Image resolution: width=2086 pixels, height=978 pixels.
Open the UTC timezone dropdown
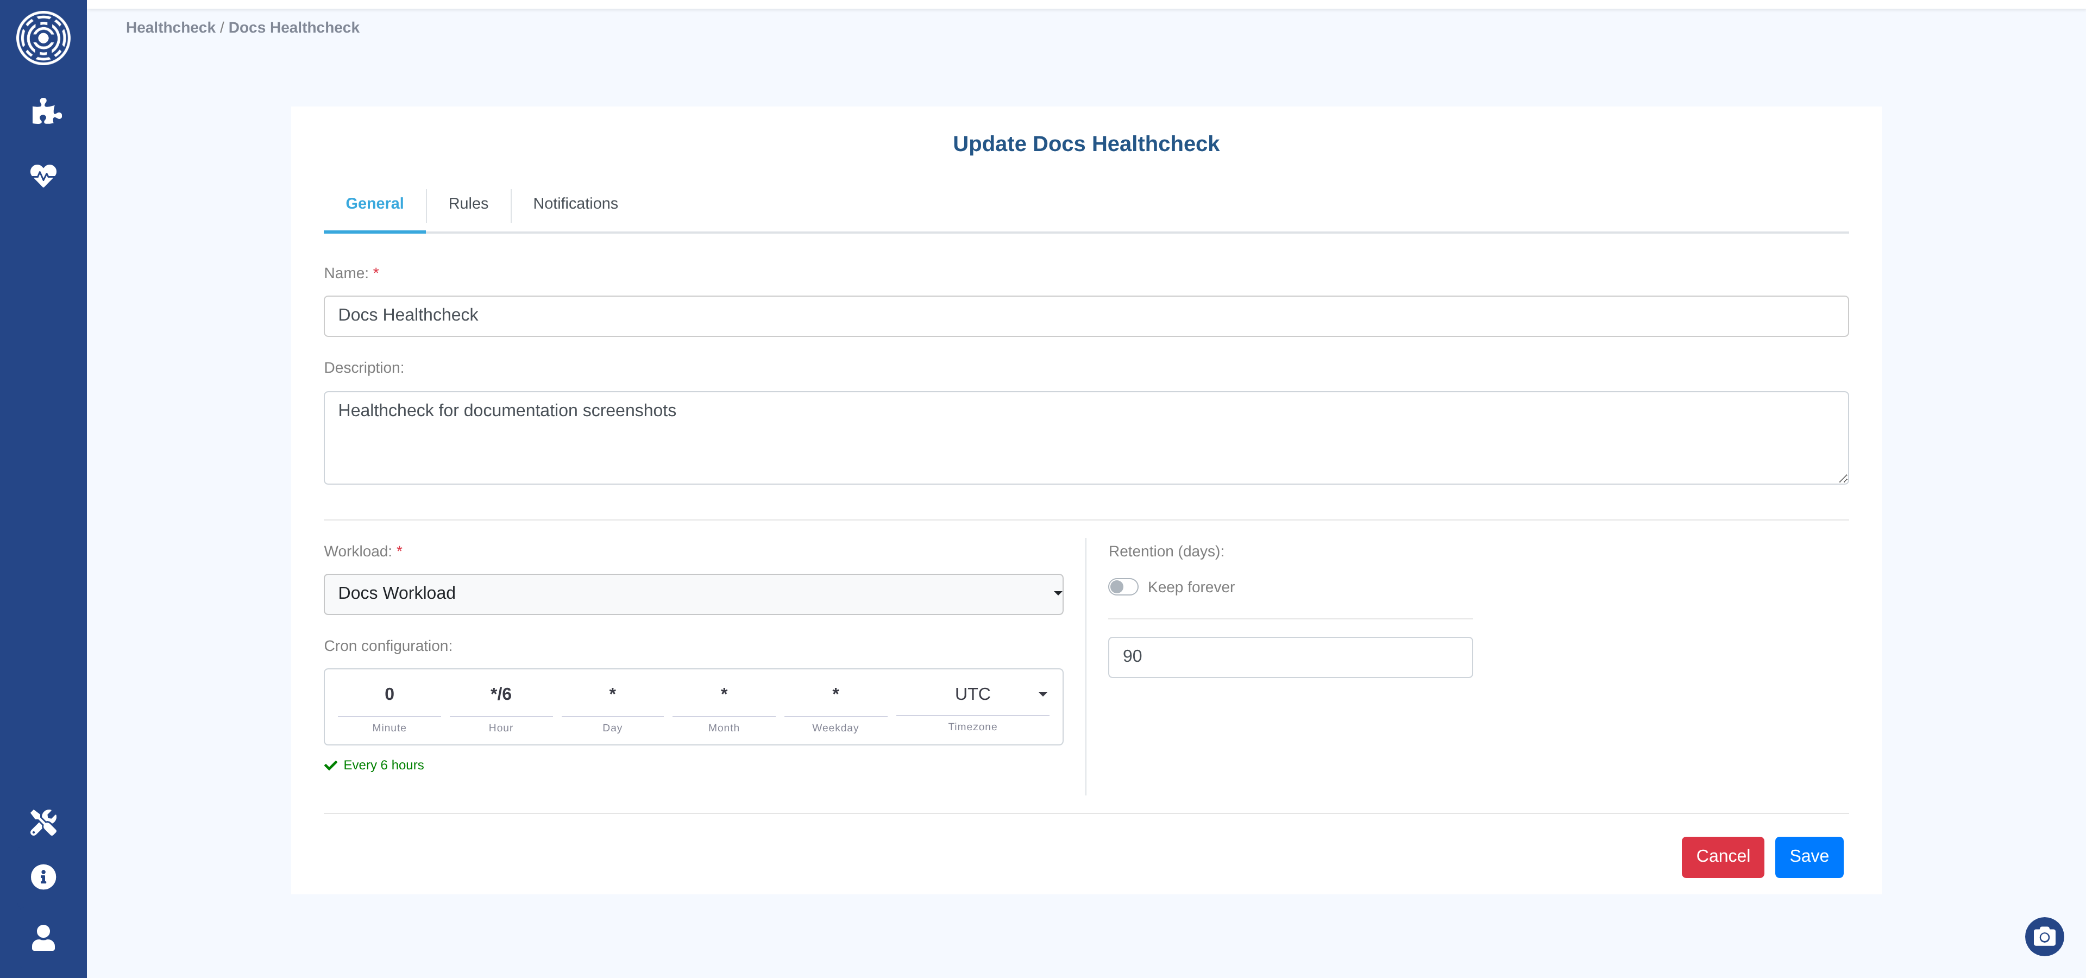[x=972, y=694]
